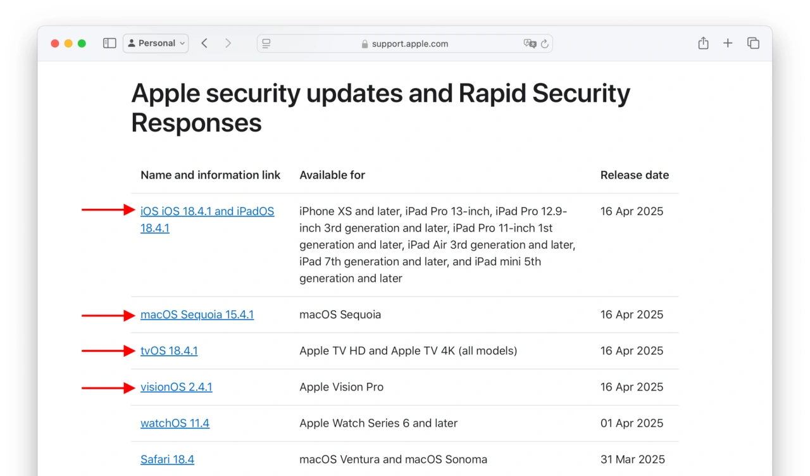The image size is (810, 476).
Task: Open a new tab with plus icon
Action: coord(728,43)
